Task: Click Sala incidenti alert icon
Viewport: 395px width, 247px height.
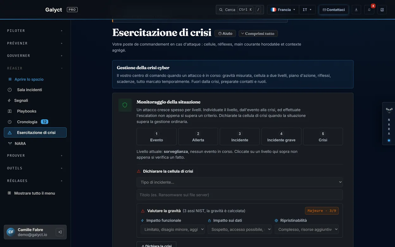Action: tap(9, 90)
